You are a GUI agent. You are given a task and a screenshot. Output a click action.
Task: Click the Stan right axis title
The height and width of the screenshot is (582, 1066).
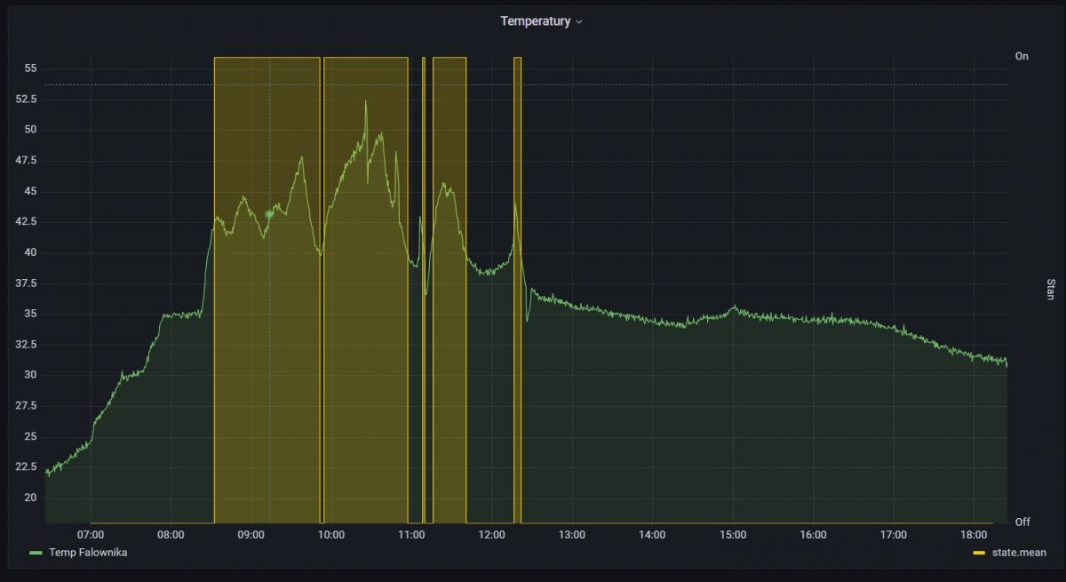click(x=1051, y=290)
